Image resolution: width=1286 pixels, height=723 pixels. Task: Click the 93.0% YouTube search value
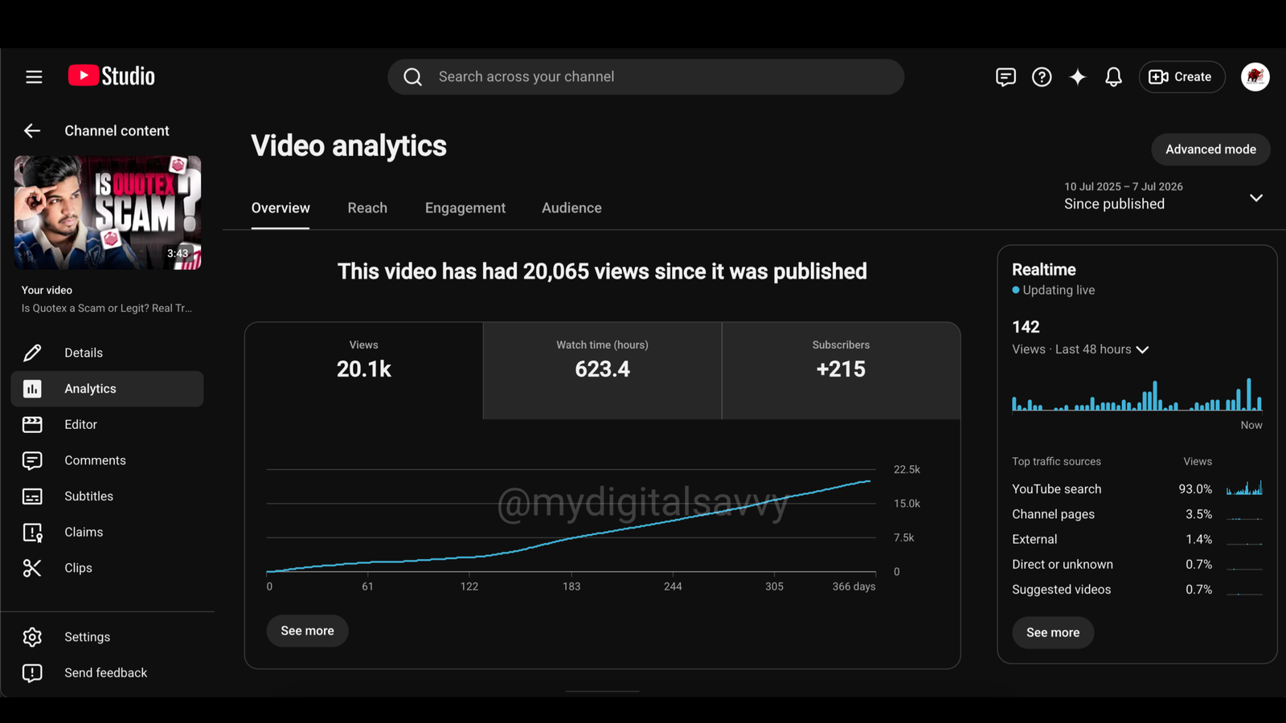(1195, 488)
